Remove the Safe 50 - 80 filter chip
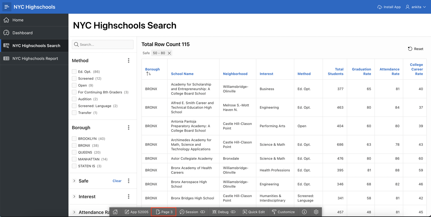This screenshot has width=431, height=217. pos(169,53)
